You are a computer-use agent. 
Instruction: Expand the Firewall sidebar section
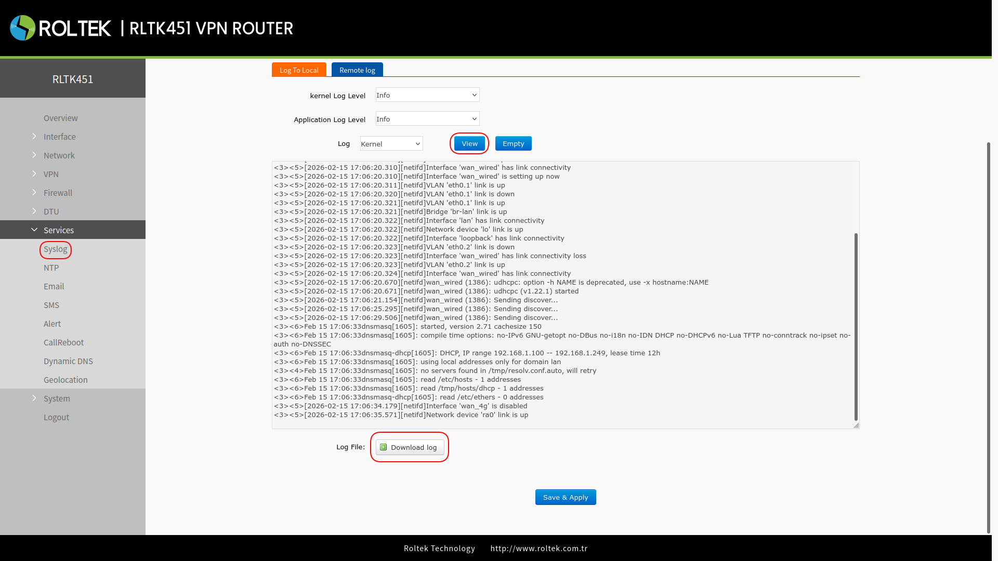pos(58,193)
